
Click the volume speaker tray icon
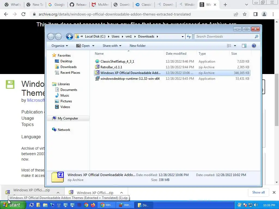click(256, 205)
